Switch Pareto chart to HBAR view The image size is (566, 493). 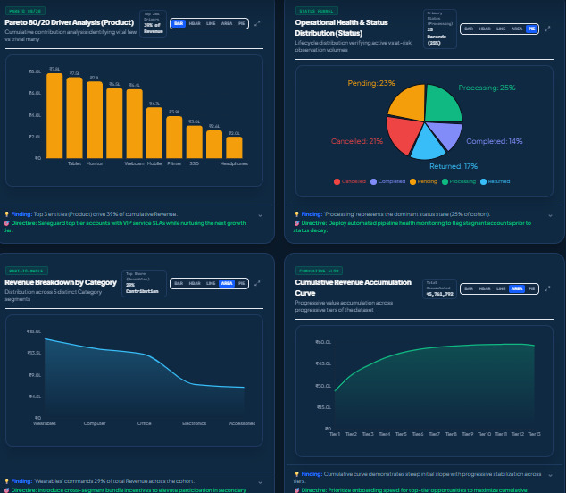point(195,23)
